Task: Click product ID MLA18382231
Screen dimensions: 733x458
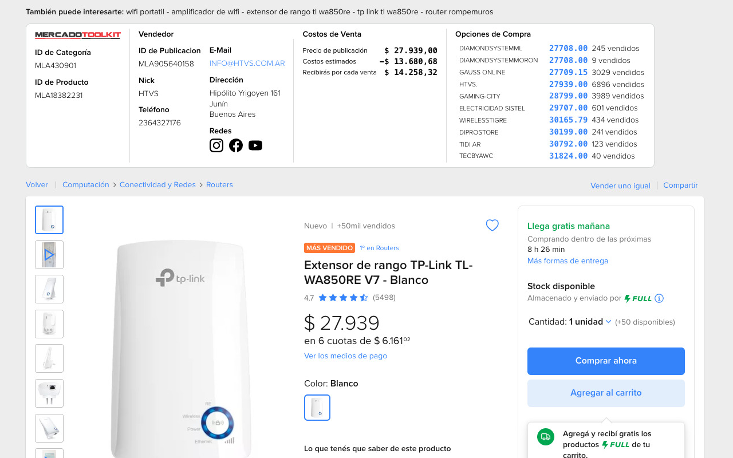Action: click(59, 96)
